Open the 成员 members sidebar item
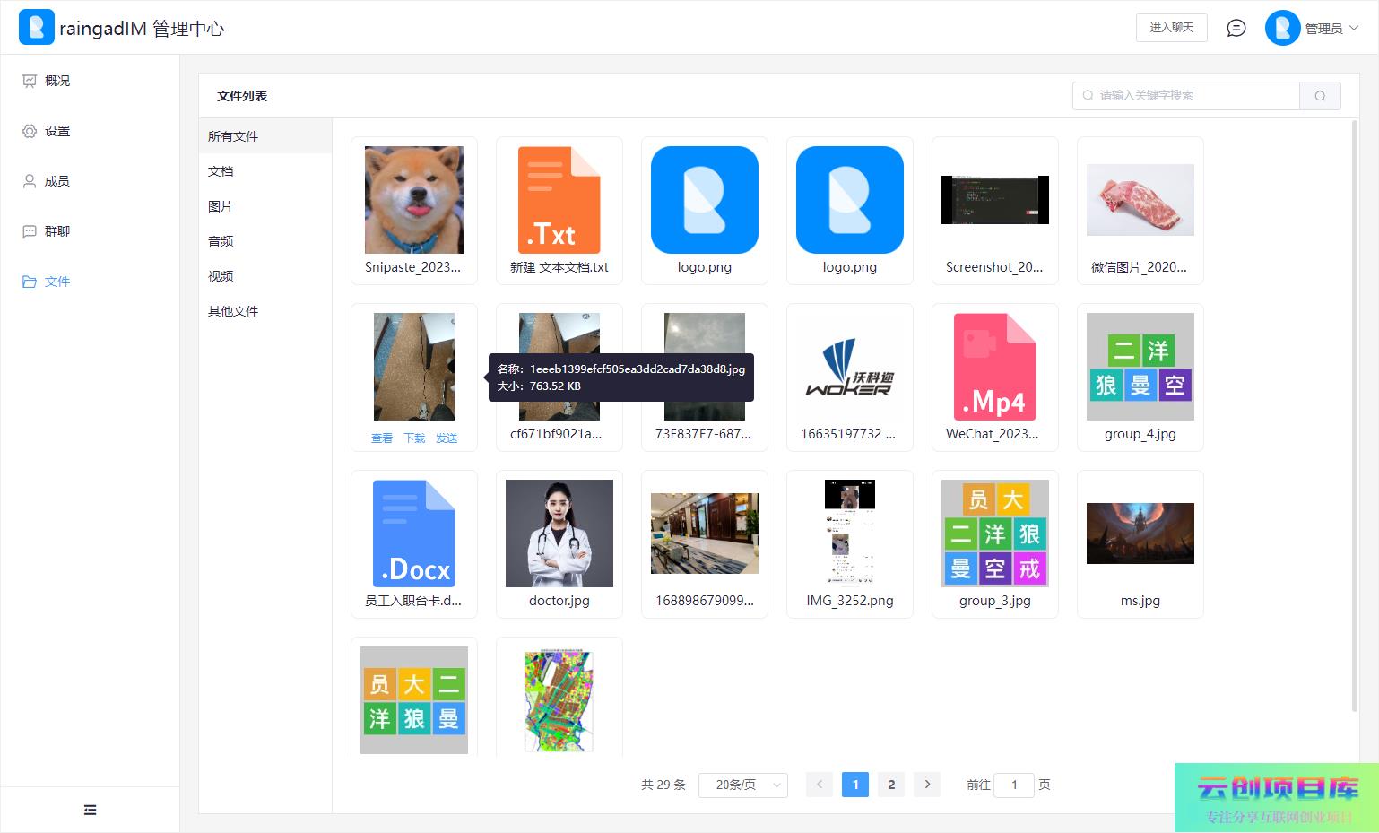Viewport: 1379px width, 833px height. [56, 181]
